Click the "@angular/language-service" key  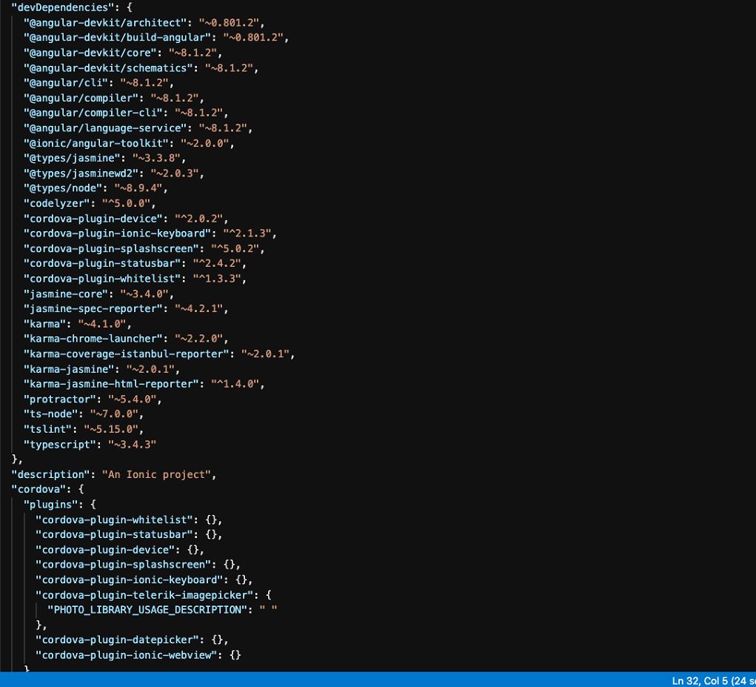pos(105,128)
